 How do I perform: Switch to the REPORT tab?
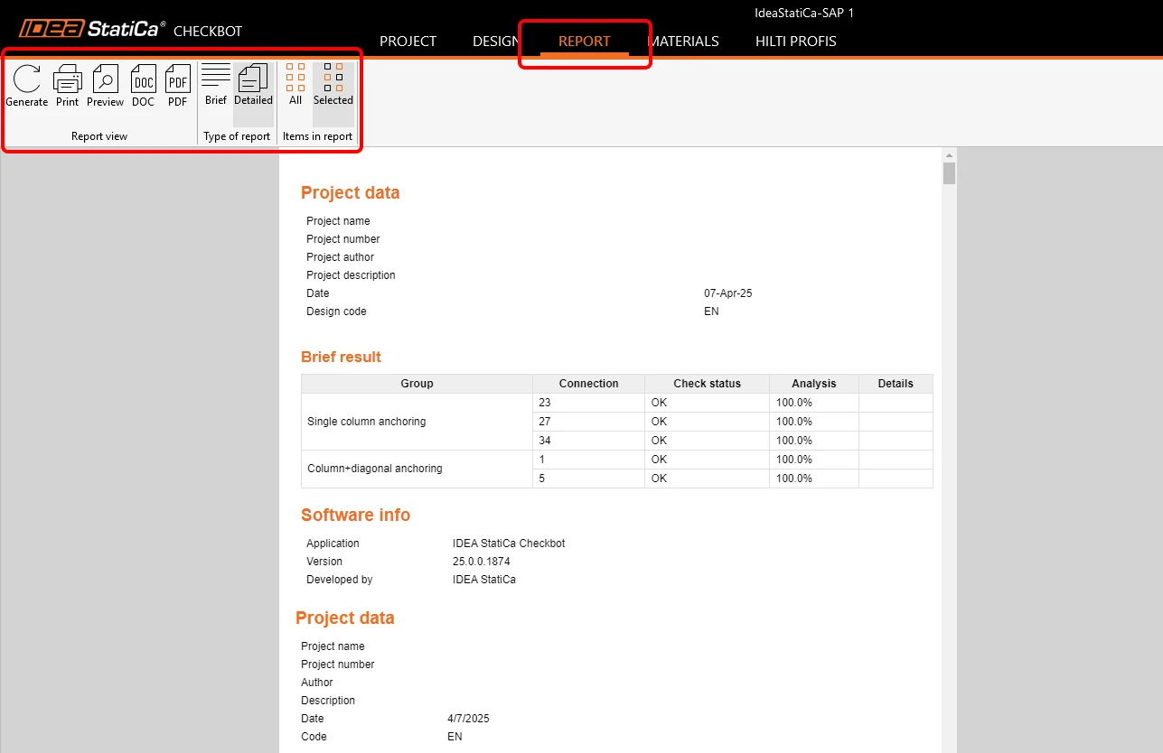(585, 42)
